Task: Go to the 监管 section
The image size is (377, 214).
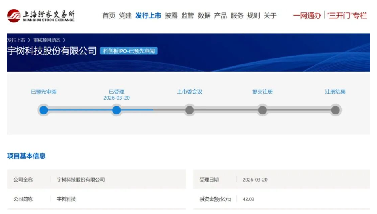Action: tap(187, 16)
